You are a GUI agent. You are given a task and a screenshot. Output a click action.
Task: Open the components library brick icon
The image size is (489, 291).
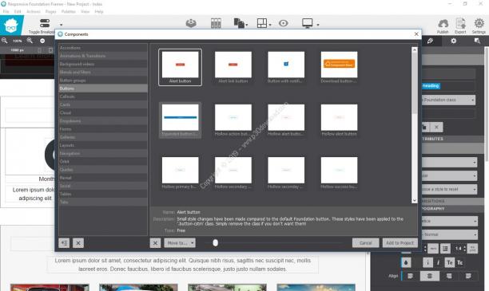coord(191,23)
